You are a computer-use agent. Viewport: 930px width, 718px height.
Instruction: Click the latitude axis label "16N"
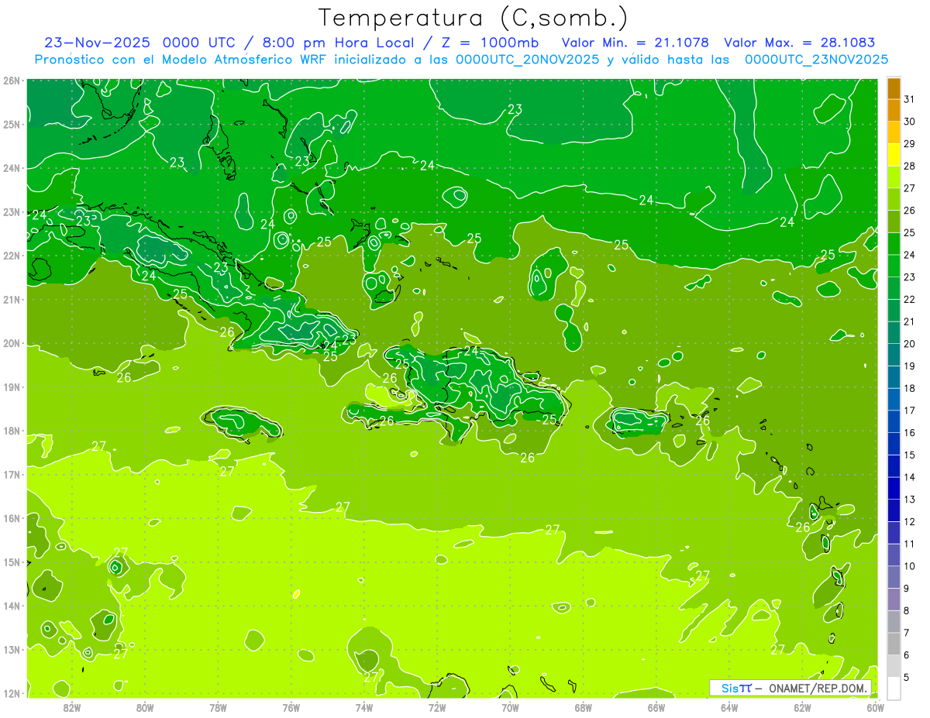pyautogui.click(x=12, y=518)
